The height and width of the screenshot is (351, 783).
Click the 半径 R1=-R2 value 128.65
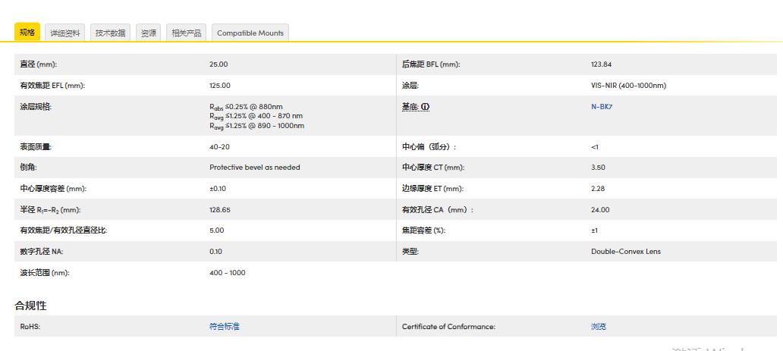(x=220, y=210)
